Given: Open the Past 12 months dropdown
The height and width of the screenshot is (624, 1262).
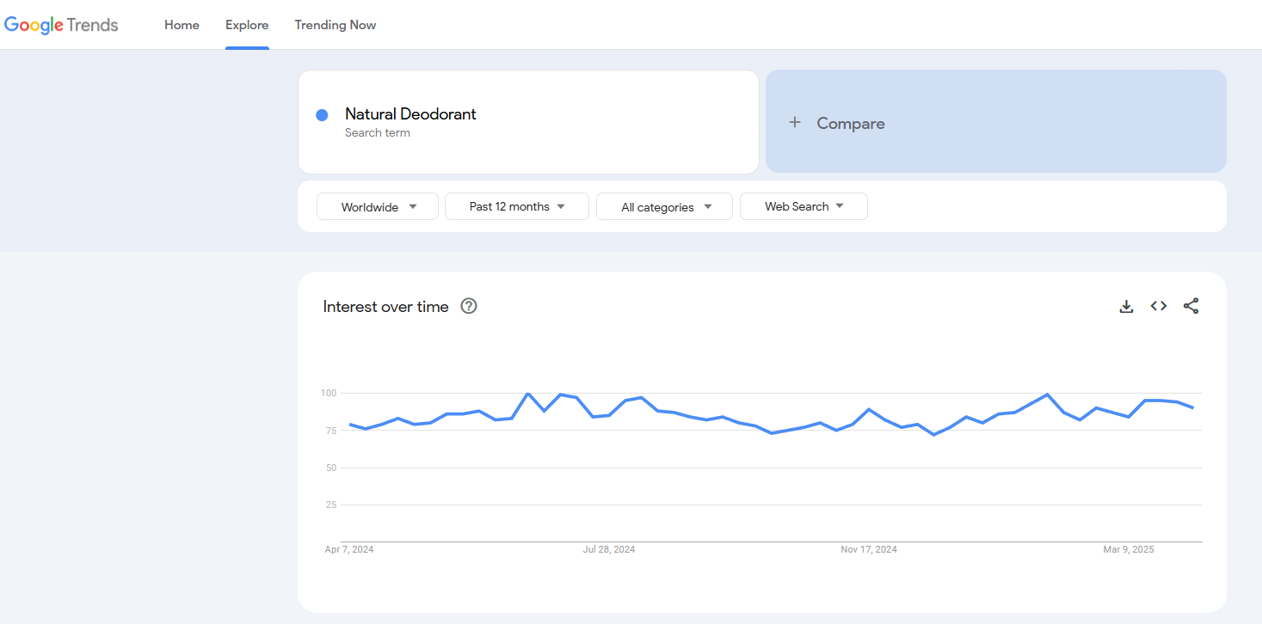Looking at the screenshot, I should 517,206.
